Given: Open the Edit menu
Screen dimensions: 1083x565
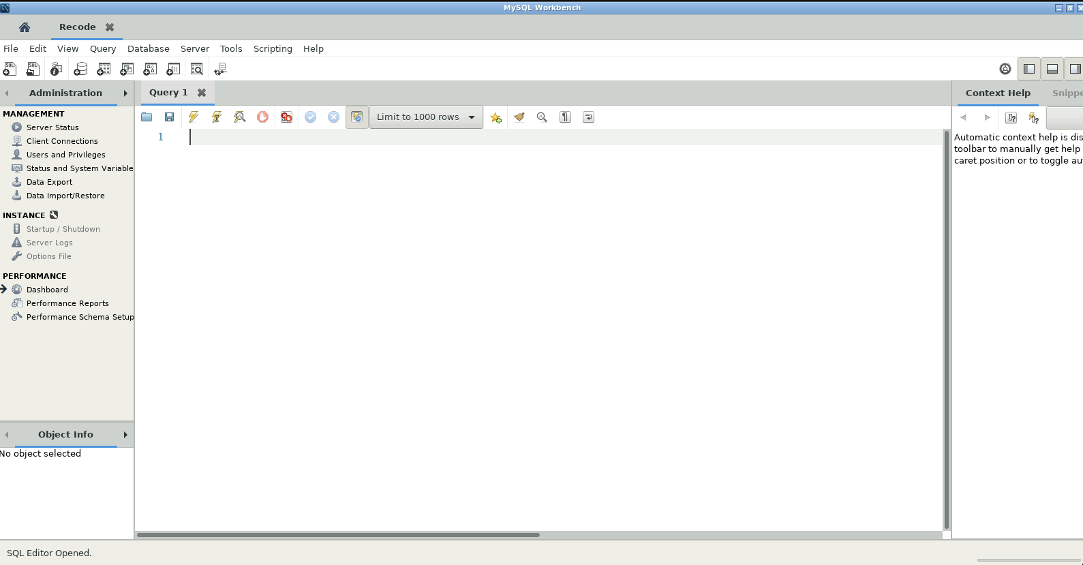Looking at the screenshot, I should (x=37, y=48).
